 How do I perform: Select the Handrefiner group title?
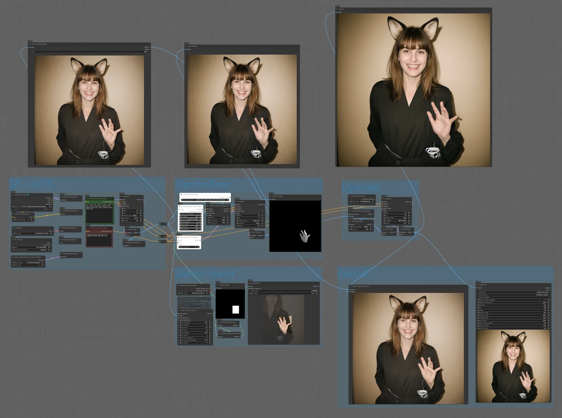point(203,185)
